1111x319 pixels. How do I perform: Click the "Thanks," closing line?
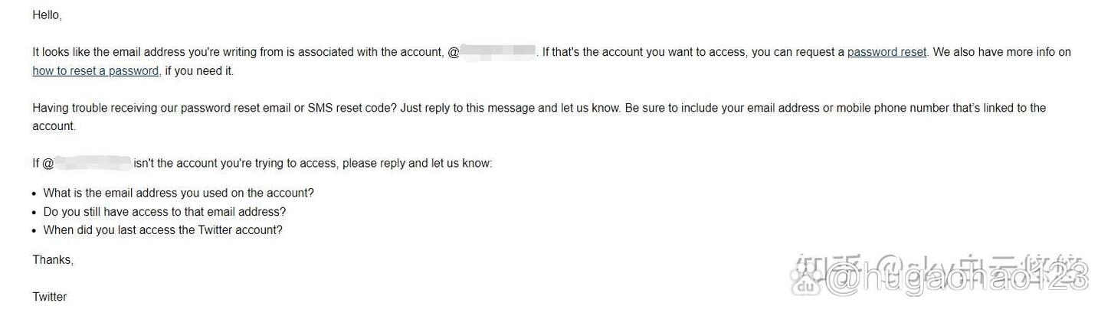tap(53, 260)
